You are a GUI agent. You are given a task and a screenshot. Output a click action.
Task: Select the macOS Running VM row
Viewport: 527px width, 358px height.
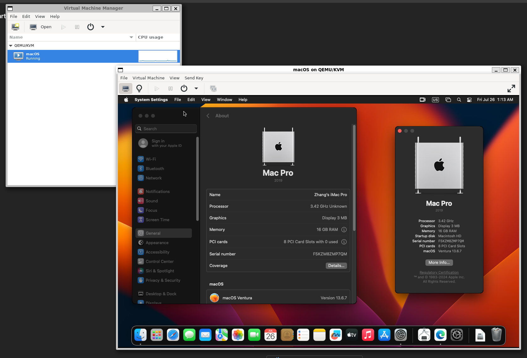[x=94, y=56]
